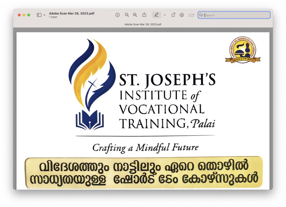Toggle the sidebar view button

point(39,15)
